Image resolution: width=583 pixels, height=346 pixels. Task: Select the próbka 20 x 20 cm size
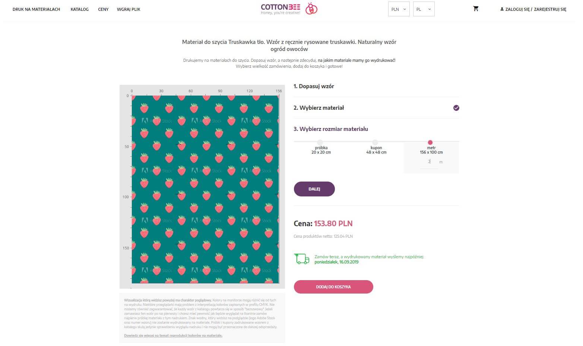click(x=320, y=142)
